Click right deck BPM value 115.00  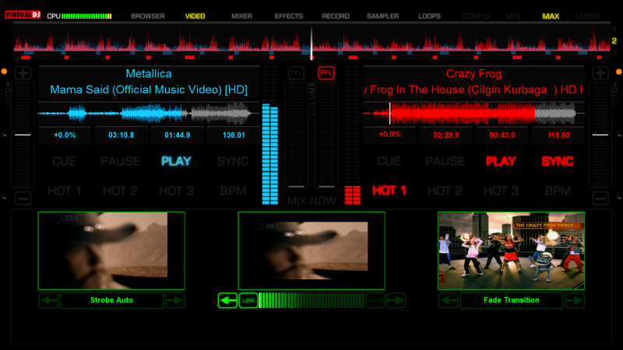[558, 135]
